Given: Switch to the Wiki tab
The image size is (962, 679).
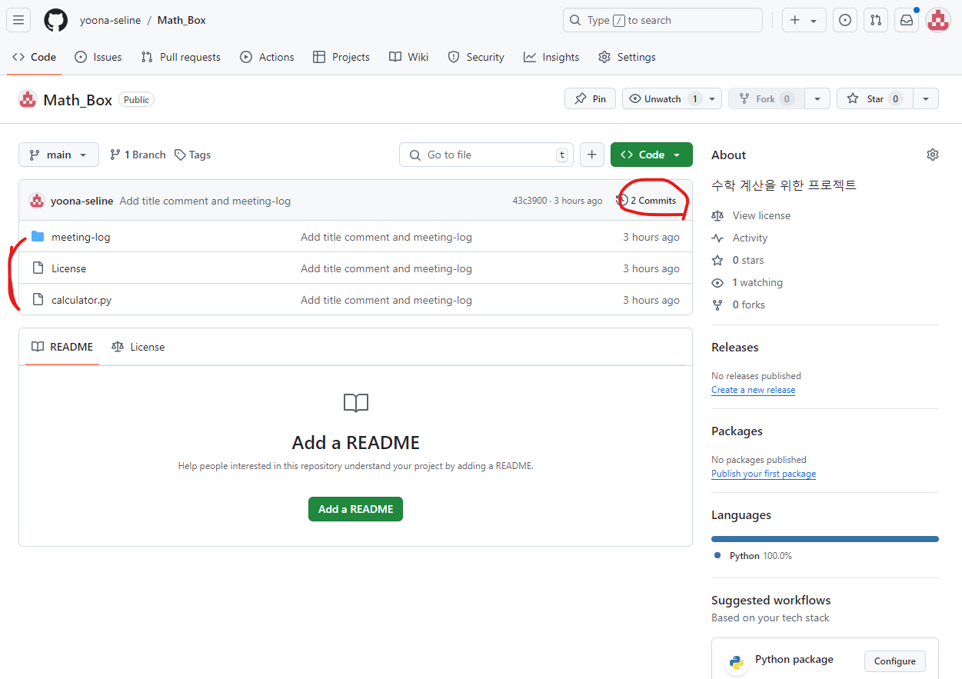Looking at the screenshot, I should 409,57.
